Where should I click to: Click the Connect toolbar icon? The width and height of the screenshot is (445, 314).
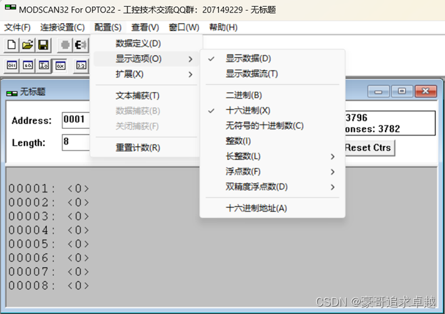pyautogui.click(x=65, y=45)
